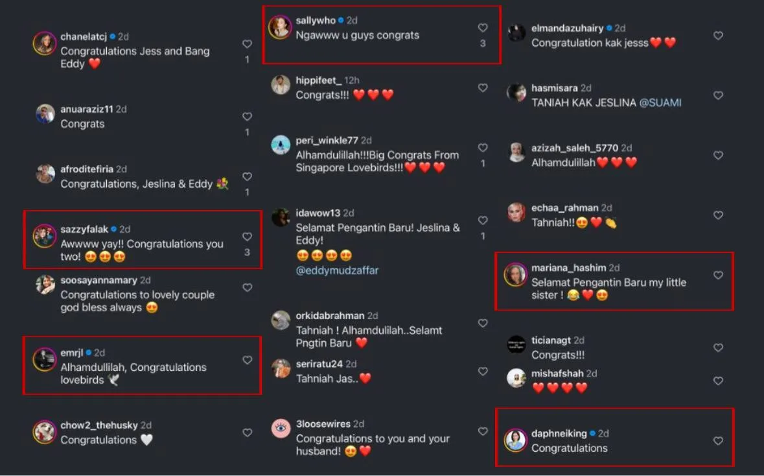Toggle like on hippifeet_'s comment

click(x=483, y=88)
